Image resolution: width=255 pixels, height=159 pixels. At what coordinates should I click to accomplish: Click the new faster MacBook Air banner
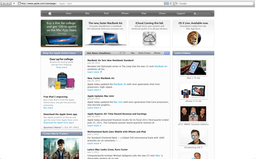pos(105,33)
